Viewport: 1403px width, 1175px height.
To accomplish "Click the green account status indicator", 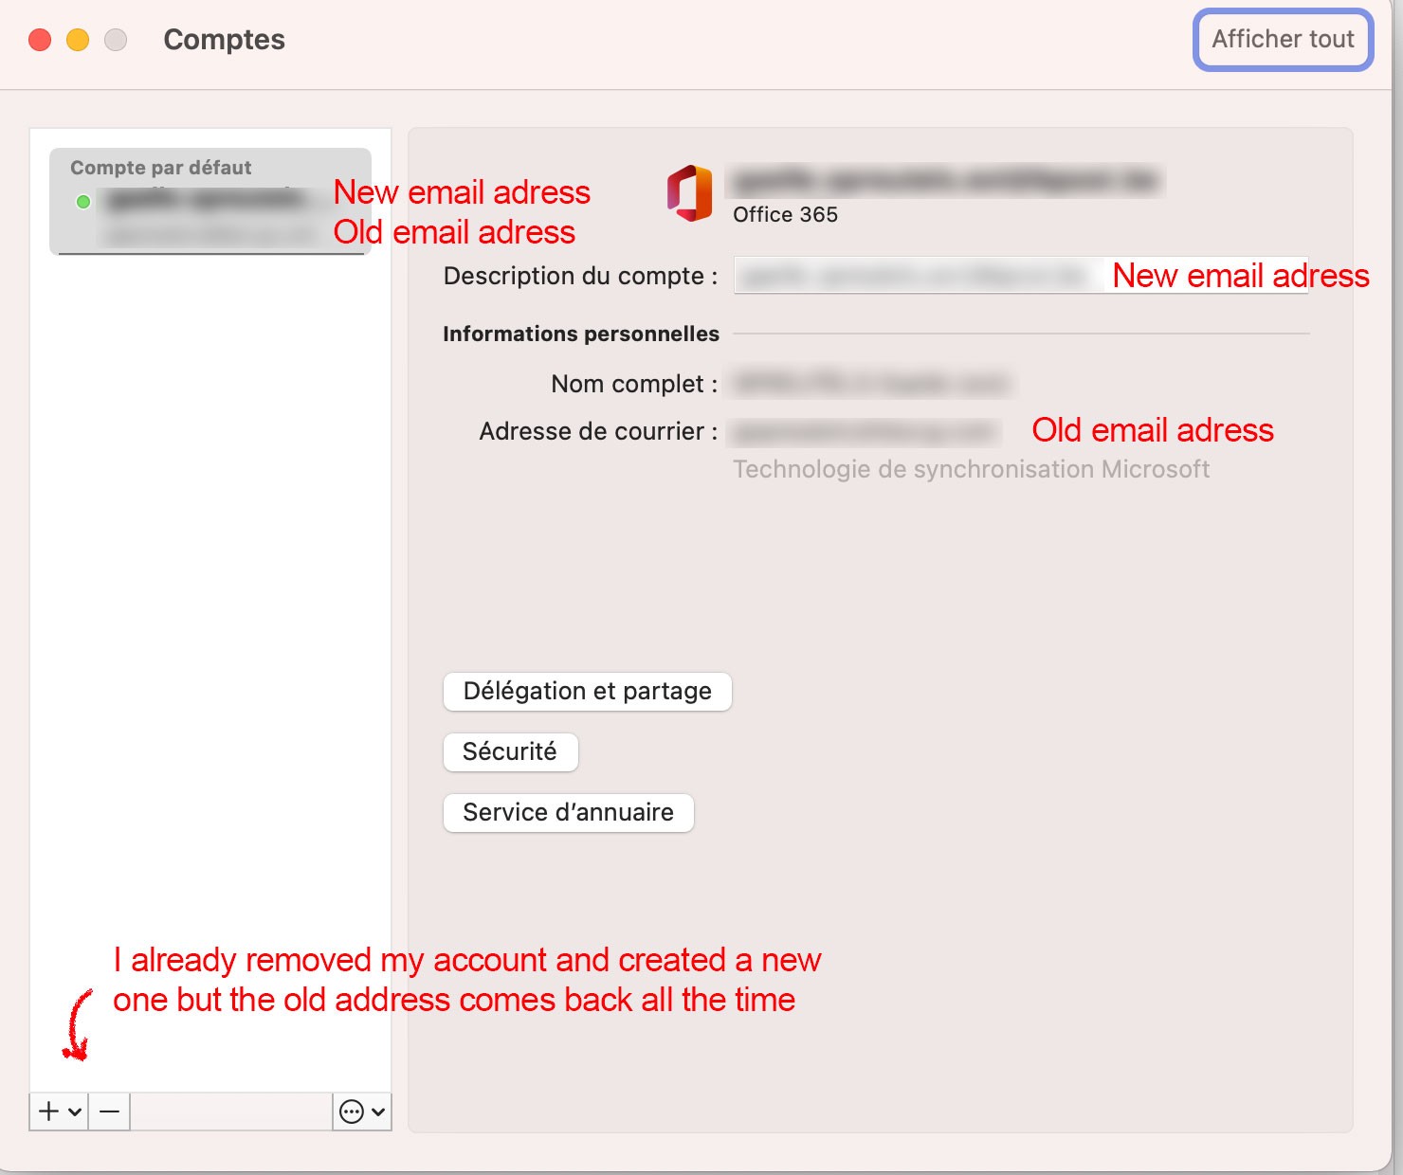I will pos(83,202).
